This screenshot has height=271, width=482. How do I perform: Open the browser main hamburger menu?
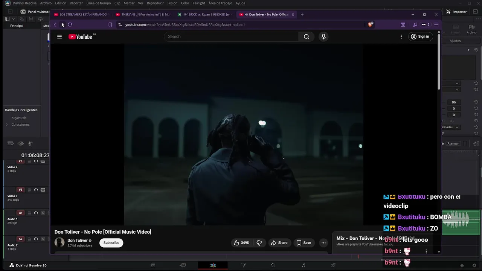[x=436, y=24]
